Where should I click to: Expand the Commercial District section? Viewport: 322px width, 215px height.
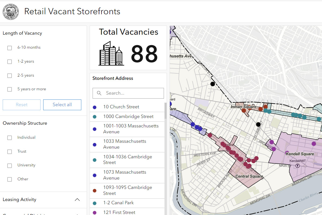77,214
